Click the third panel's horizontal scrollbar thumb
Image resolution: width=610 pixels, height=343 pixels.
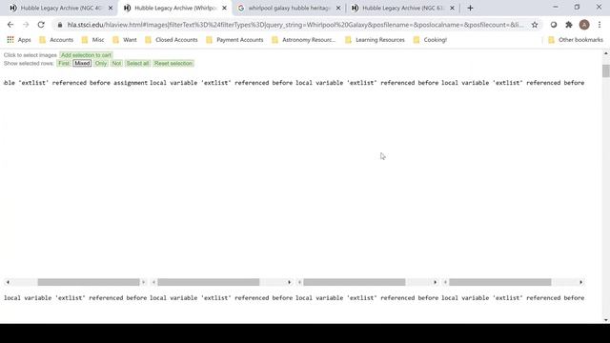355,282
